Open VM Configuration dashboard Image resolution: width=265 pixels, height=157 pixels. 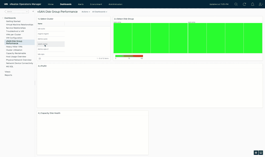pos(14,38)
